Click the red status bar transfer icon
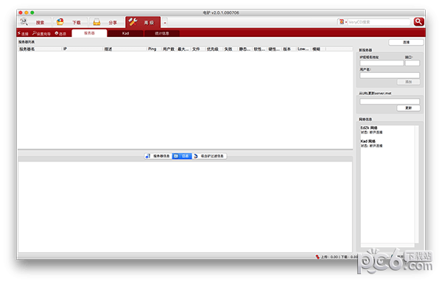 coord(318,256)
